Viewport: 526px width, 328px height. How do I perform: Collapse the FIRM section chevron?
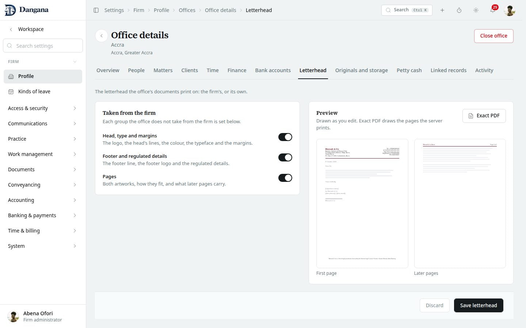point(75,62)
